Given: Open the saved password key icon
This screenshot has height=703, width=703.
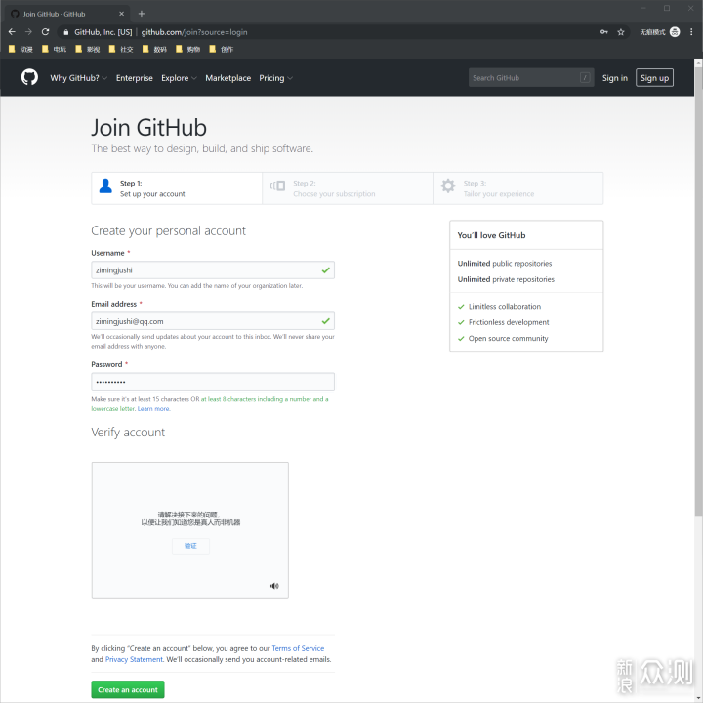Looking at the screenshot, I should (604, 32).
